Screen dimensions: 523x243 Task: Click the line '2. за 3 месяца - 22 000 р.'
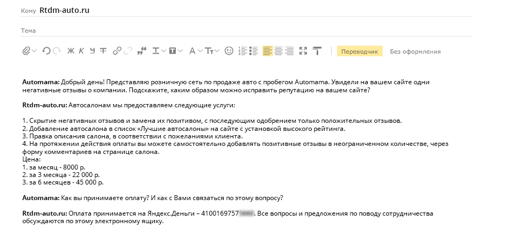[61, 175]
